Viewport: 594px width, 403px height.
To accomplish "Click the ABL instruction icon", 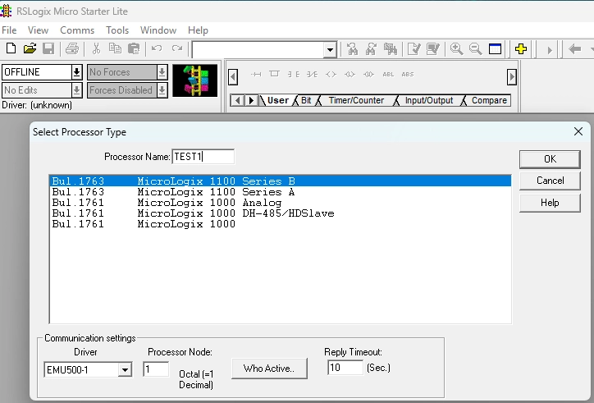I will (x=388, y=75).
